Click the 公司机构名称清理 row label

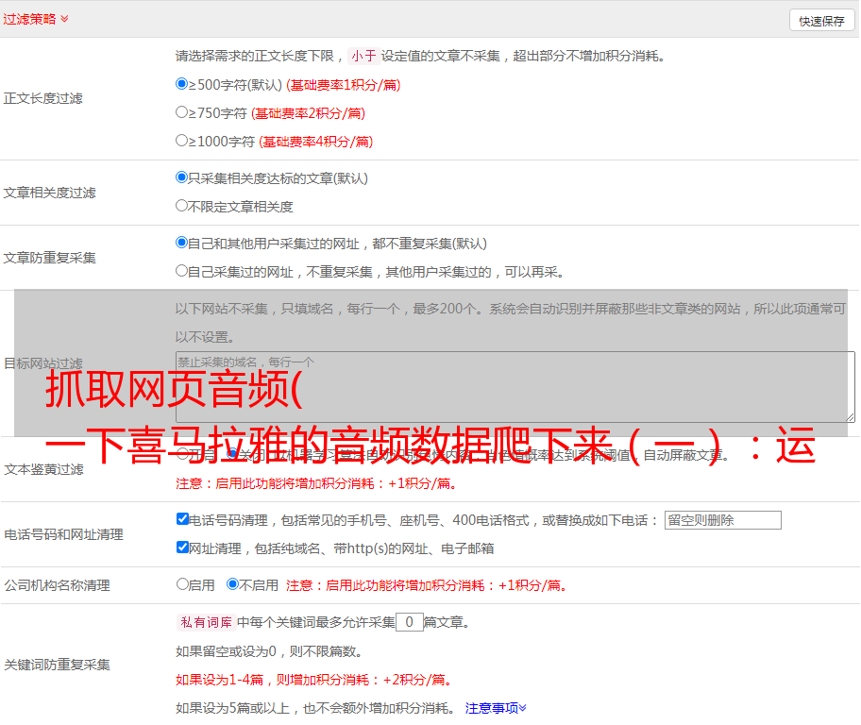tap(57, 585)
